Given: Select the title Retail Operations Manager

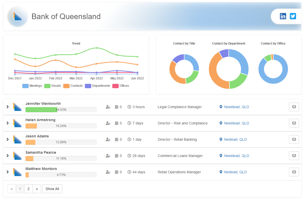Looking at the screenshot, I should coord(179,172).
